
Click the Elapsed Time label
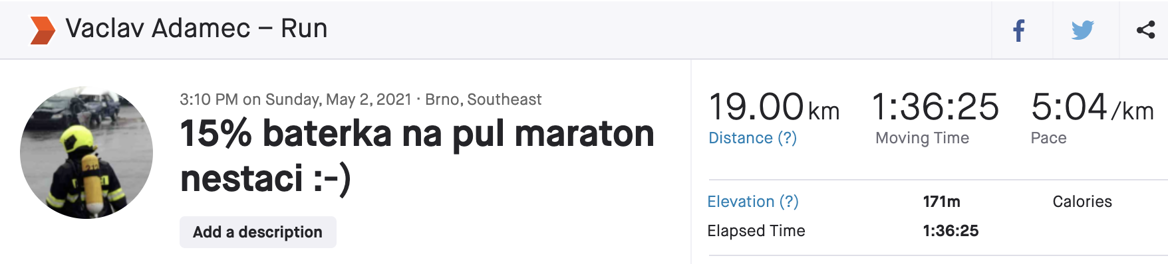pos(756,231)
